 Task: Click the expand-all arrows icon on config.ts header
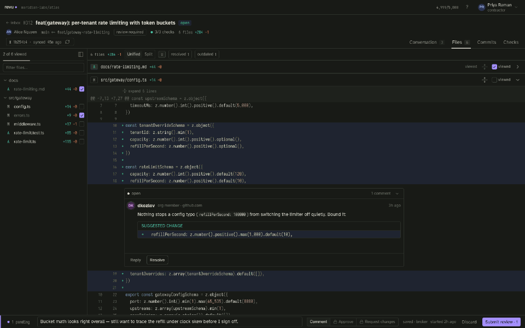tap(485, 80)
